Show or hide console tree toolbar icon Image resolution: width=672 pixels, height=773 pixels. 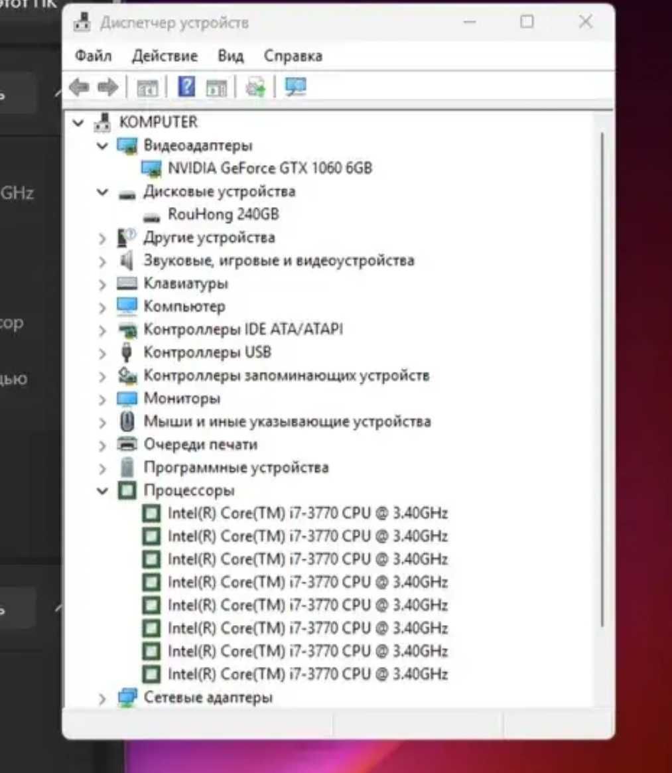[x=147, y=88]
